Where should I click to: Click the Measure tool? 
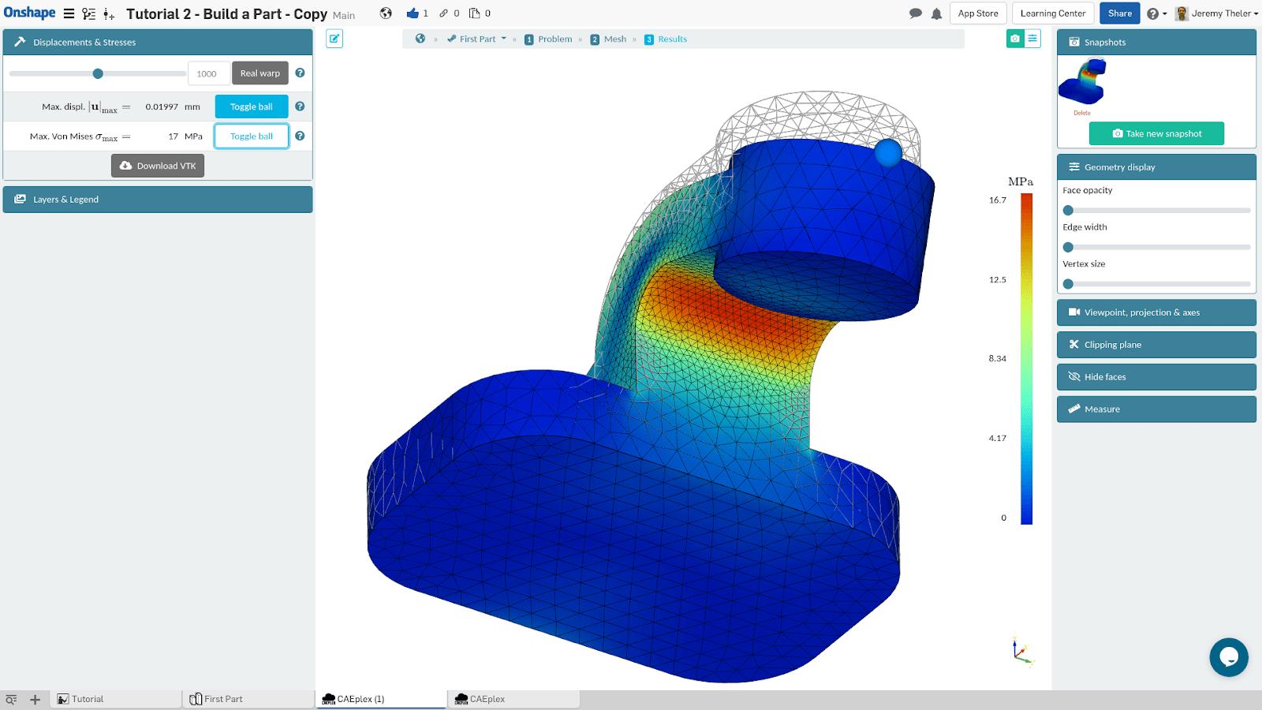click(1156, 409)
